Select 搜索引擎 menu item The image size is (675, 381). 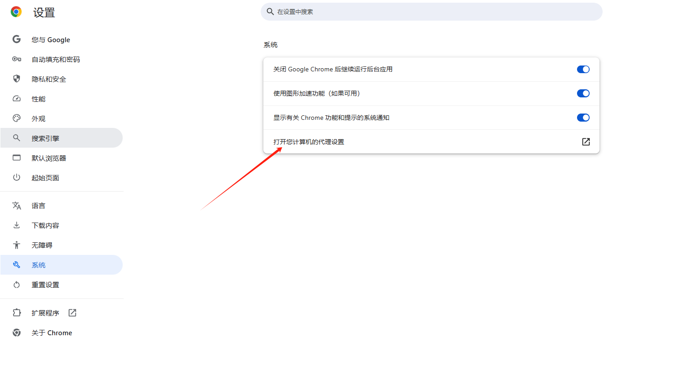pos(62,138)
